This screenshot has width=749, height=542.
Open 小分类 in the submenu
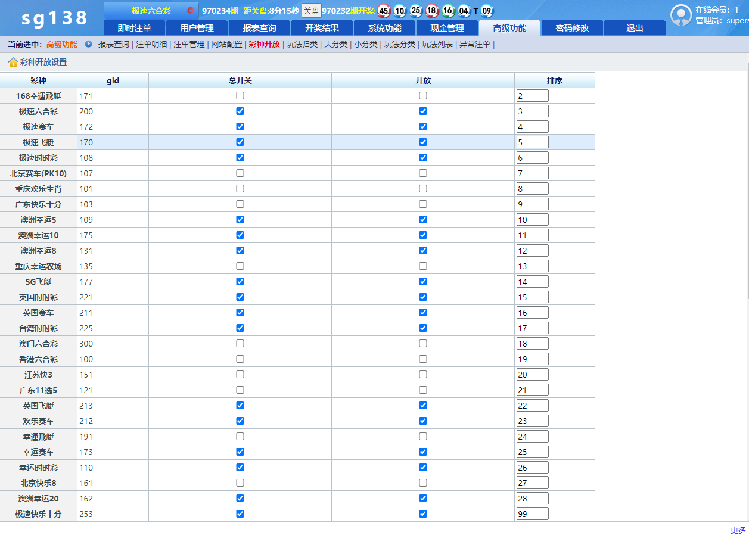tap(366, 44)
